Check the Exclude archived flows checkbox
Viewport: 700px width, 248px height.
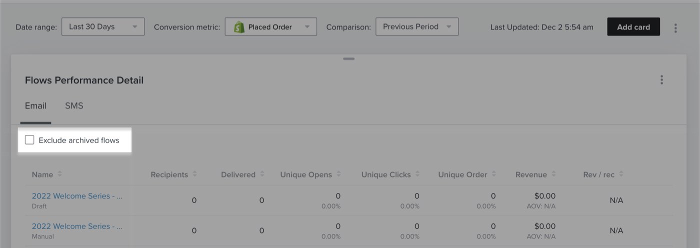click(x=30, y=140)
